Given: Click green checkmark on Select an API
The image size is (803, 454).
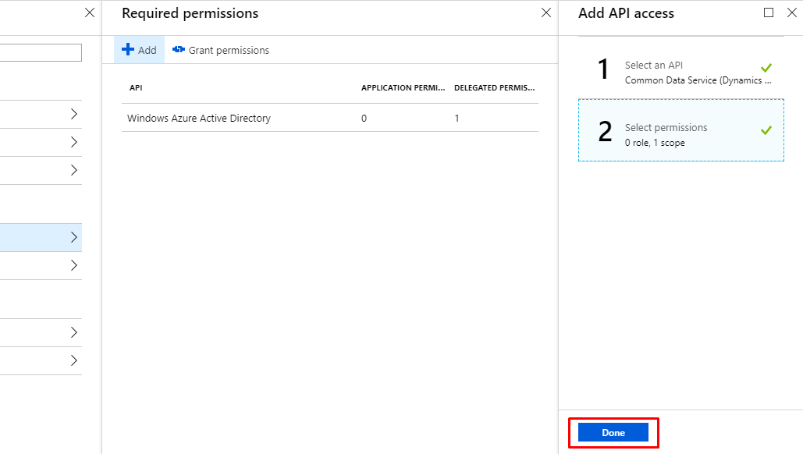Looking at the screenshot, I should point(766,69).
